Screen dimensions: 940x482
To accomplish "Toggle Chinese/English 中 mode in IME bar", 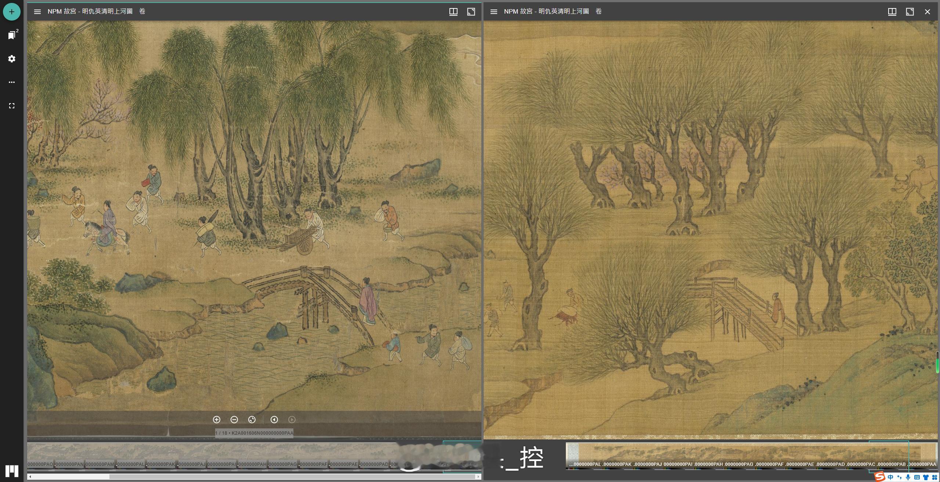I will [890, 477].
